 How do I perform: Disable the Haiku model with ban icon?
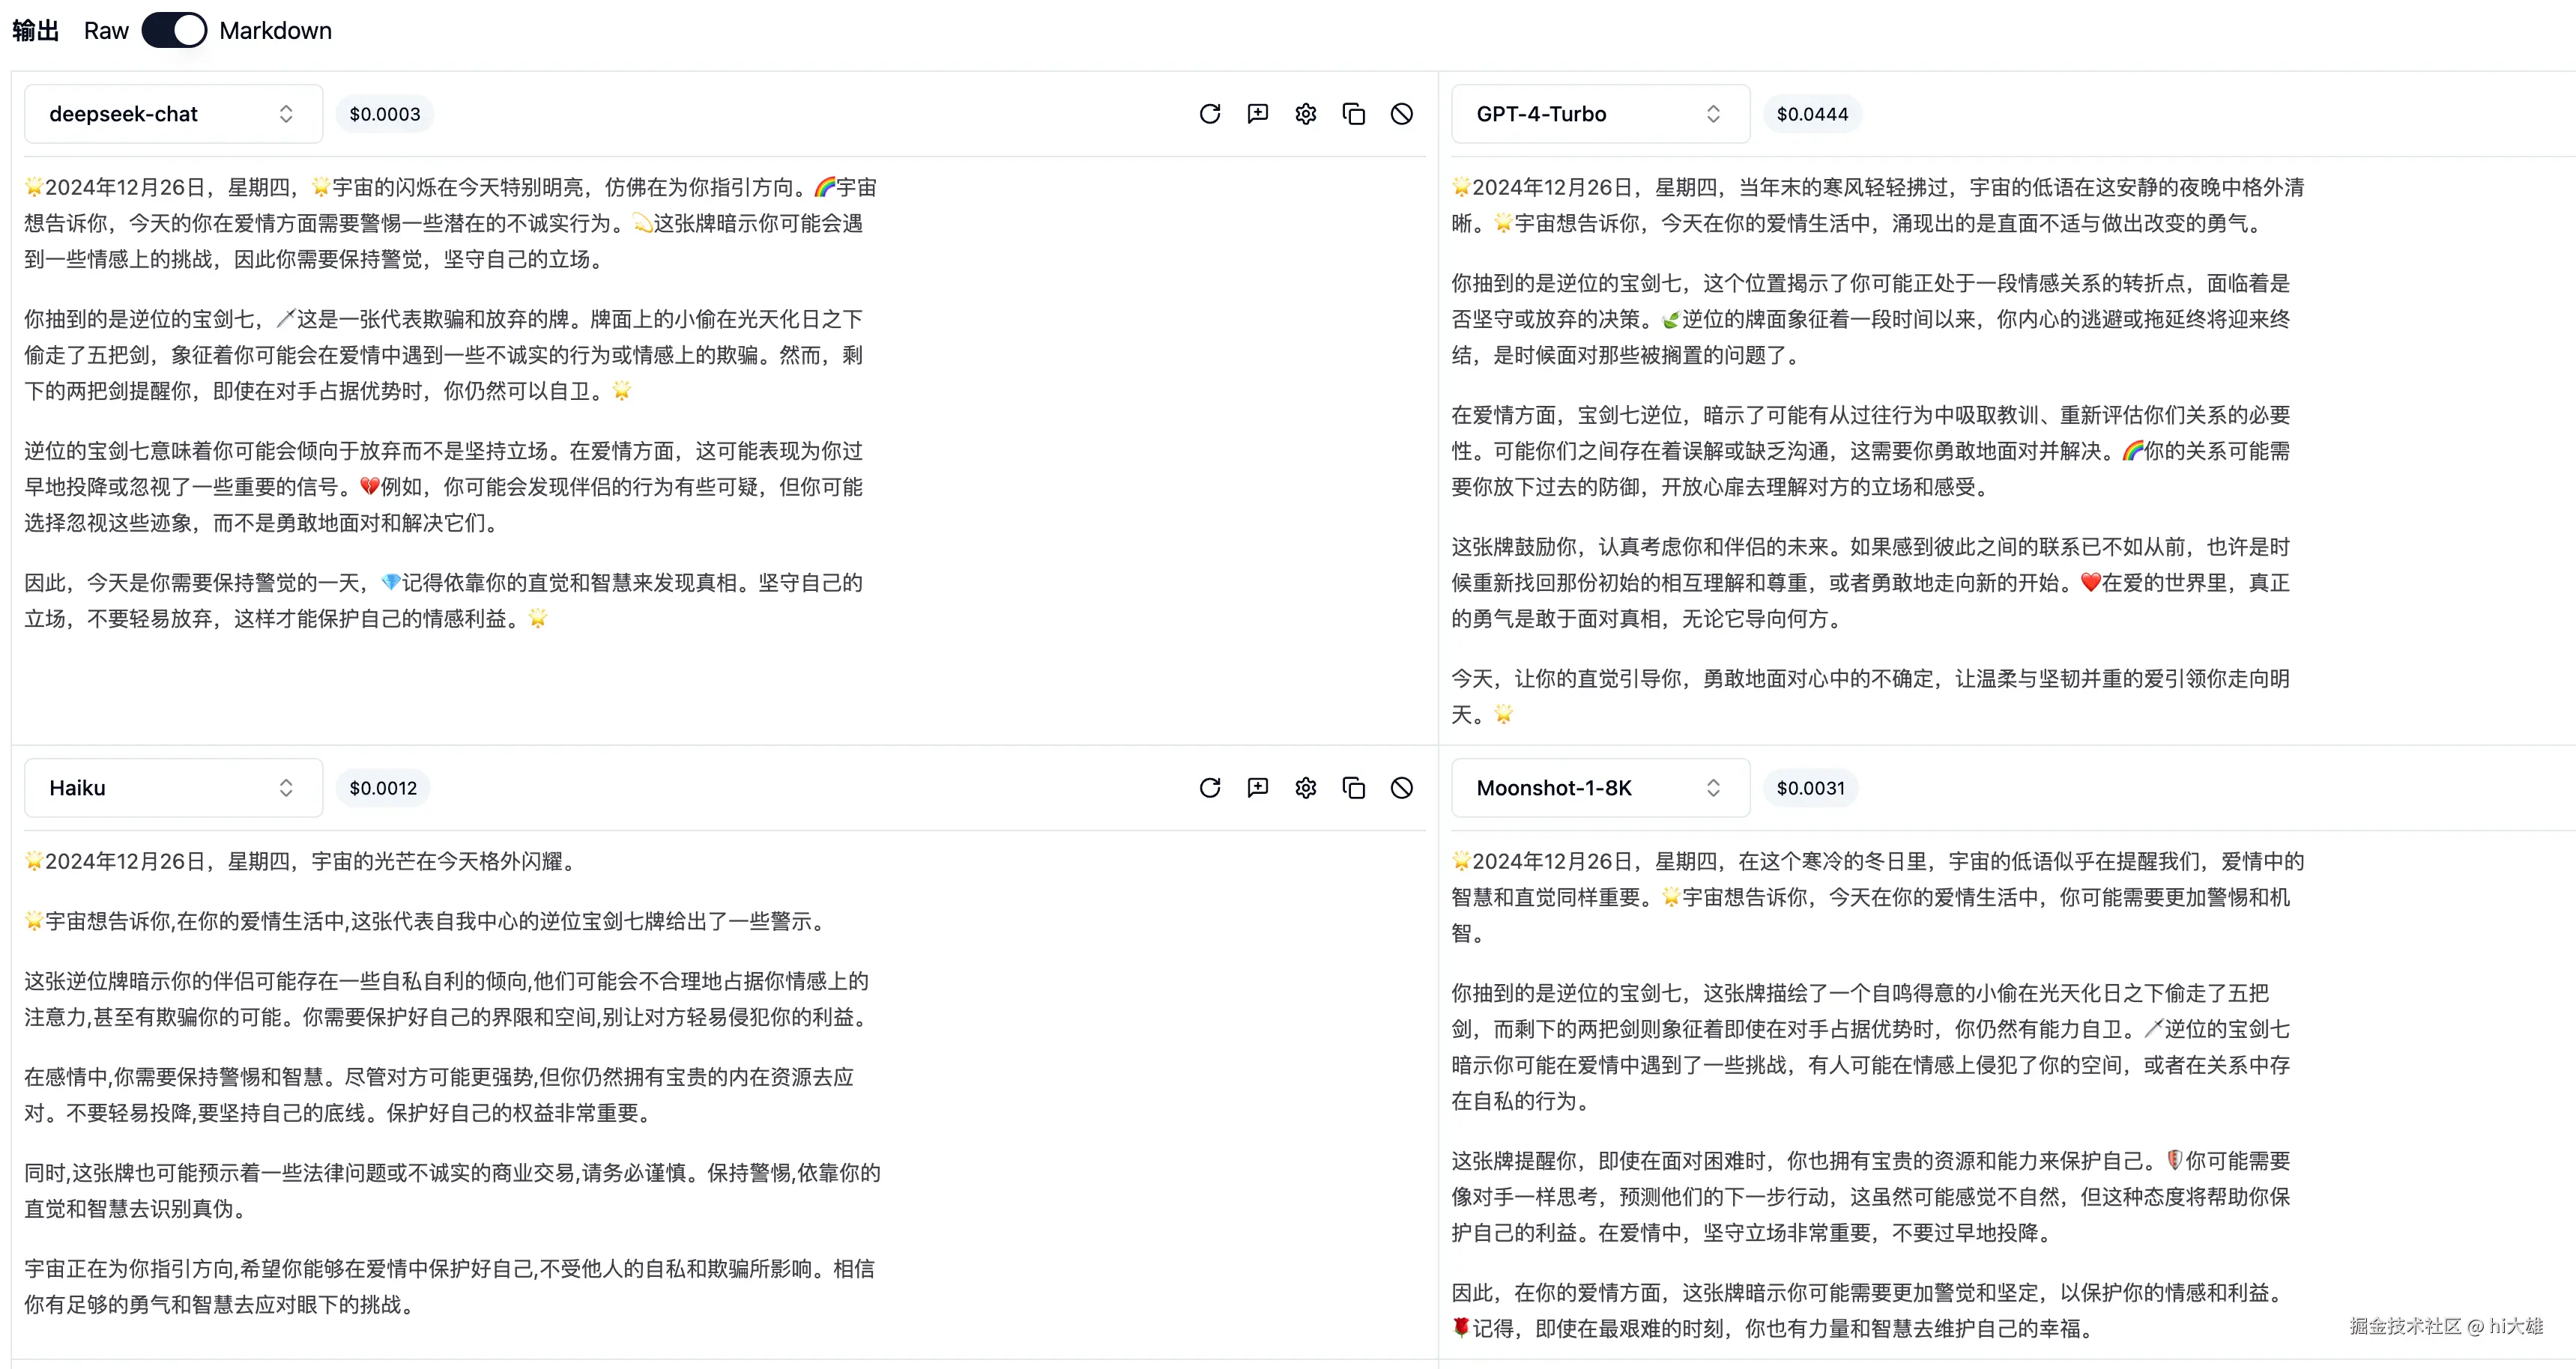point(1401,787)
